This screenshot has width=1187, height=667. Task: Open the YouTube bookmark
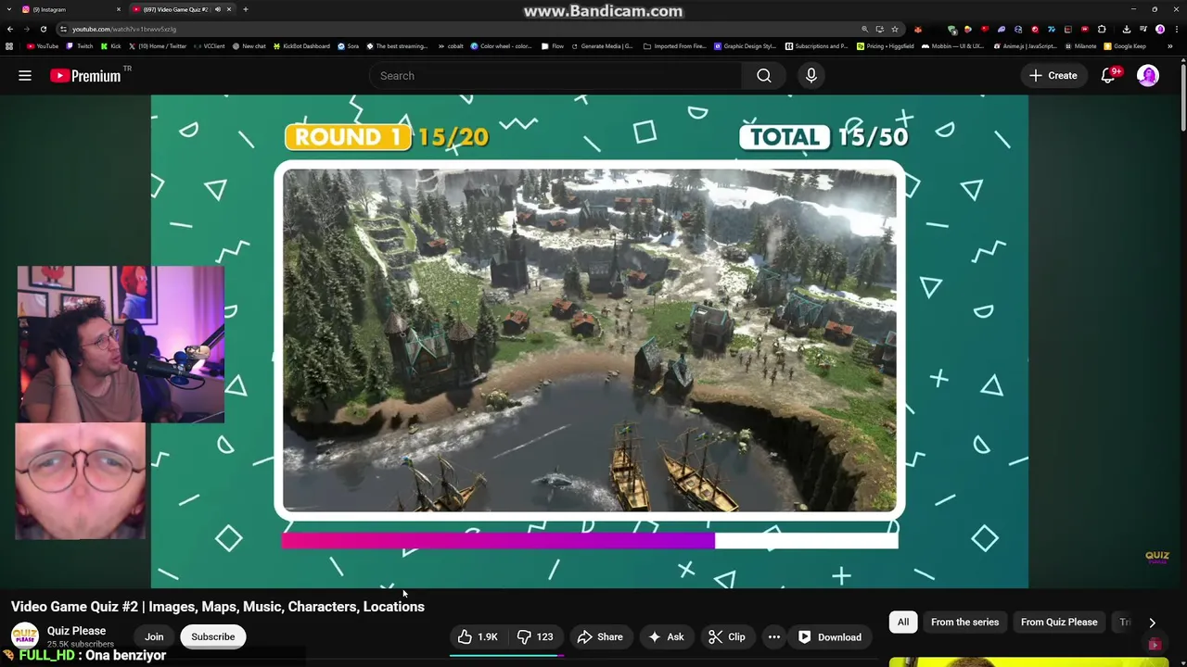(x=43, y=46)
